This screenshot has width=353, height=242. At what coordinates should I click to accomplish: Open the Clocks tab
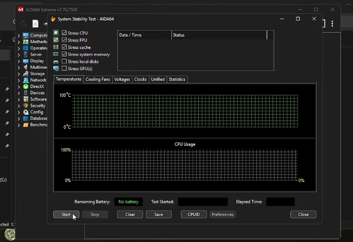point(140,80)
